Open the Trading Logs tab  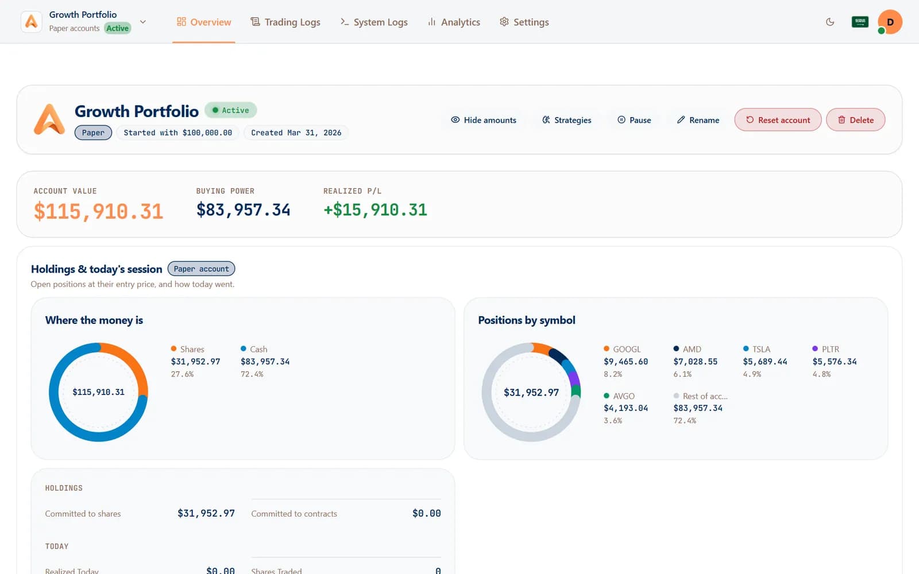pos(285,22)
